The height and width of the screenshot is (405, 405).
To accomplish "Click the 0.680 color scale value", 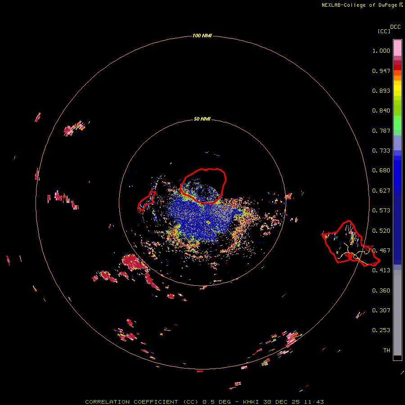I will [381, 171].
